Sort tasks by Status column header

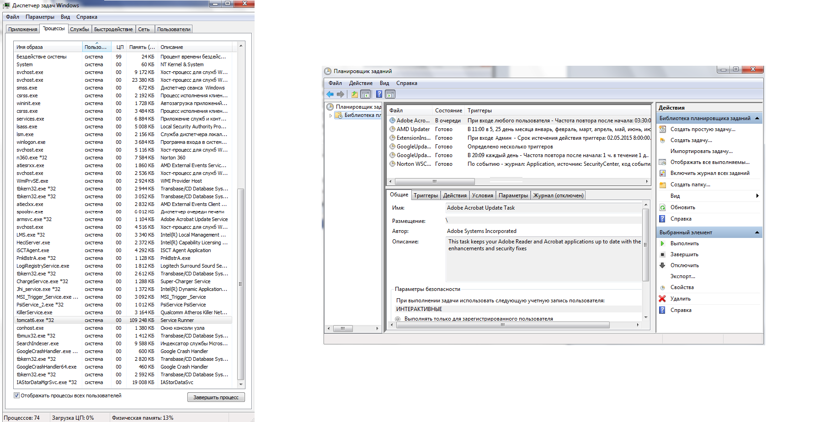point(448,111)
